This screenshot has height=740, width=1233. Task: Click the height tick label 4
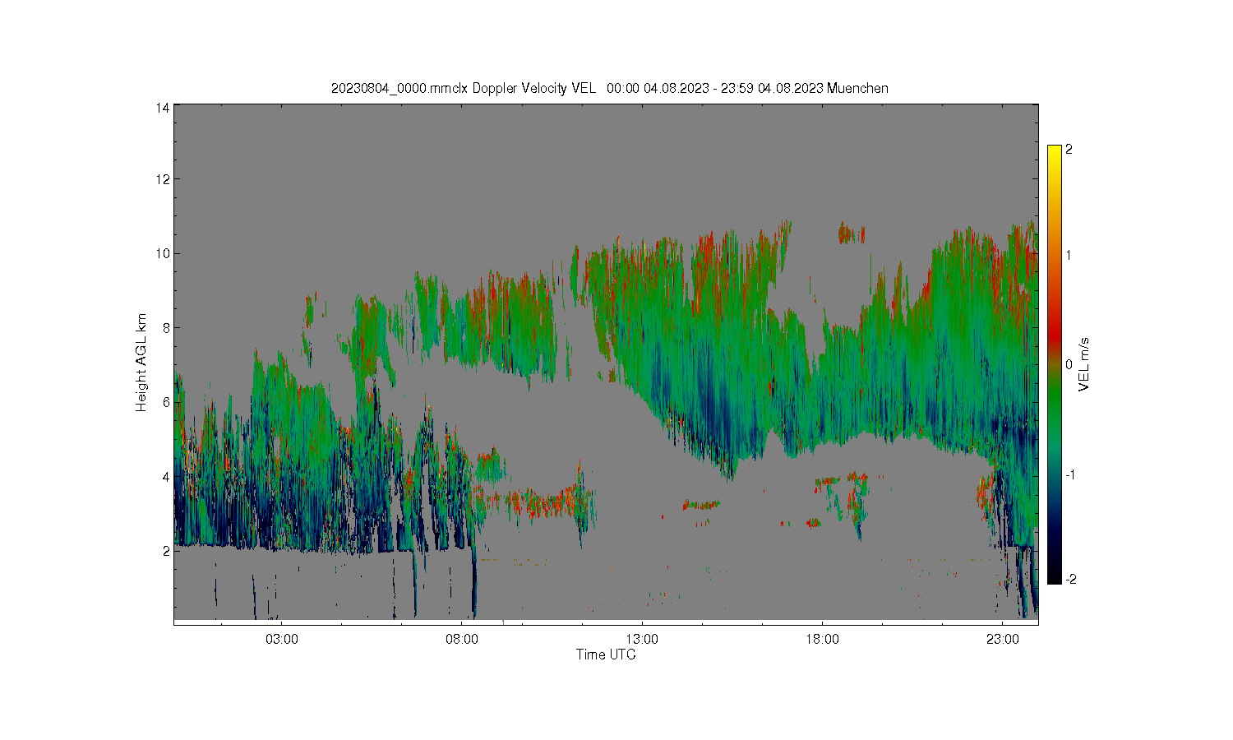(x=166, y=477)
